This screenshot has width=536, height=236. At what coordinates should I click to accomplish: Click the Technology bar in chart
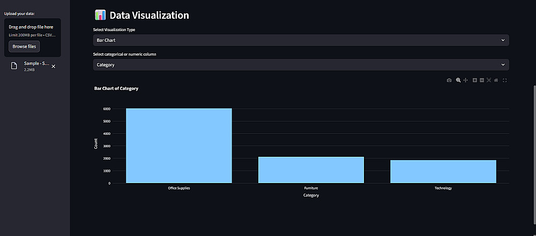click(x=443, y=171)
